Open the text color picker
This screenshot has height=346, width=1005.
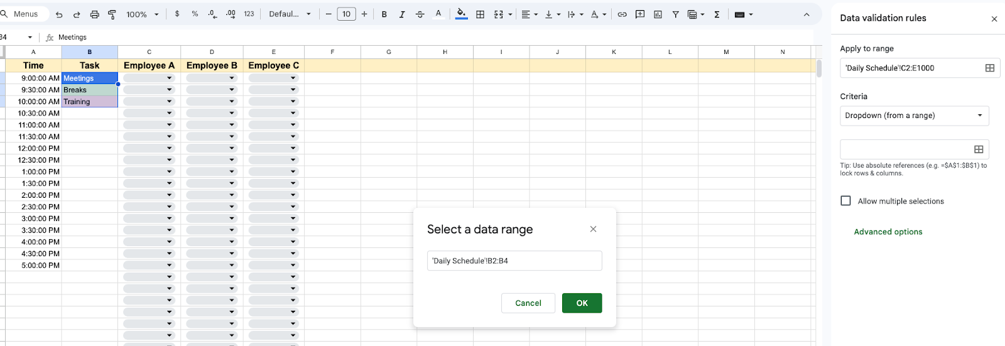pos(438,14)
